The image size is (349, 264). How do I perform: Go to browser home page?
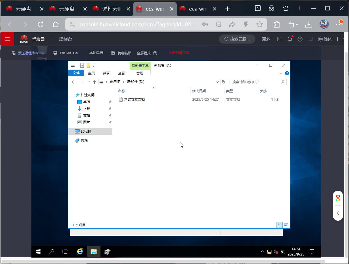pyautogui.click(x=56, y=24)
